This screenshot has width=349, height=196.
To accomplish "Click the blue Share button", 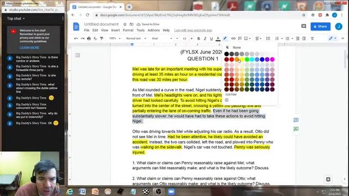I will (320, 27).
